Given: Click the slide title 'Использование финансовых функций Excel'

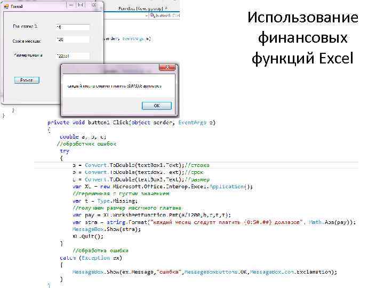Looking at the screenshot, I should 303,37.
